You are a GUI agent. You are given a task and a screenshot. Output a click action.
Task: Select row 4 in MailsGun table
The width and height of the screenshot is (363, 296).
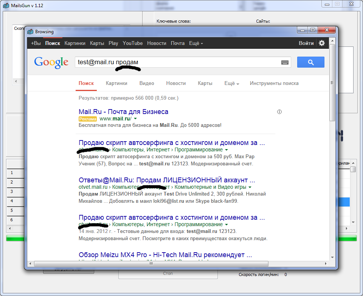16,201
